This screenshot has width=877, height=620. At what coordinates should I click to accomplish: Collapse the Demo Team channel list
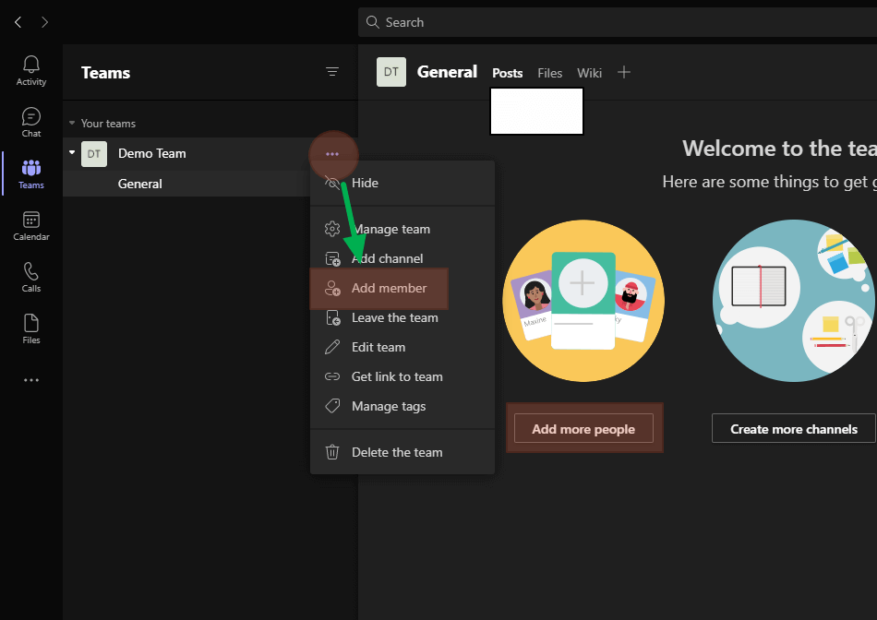pos(72,152)
